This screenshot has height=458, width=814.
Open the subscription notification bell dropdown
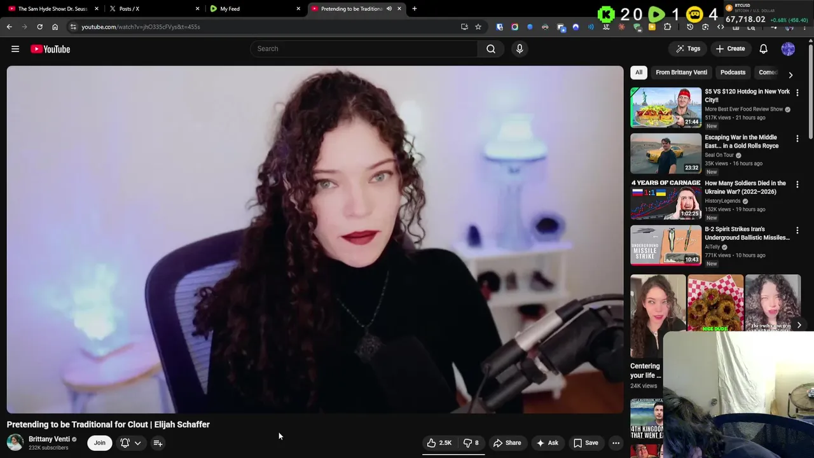[x=130, y=443]
